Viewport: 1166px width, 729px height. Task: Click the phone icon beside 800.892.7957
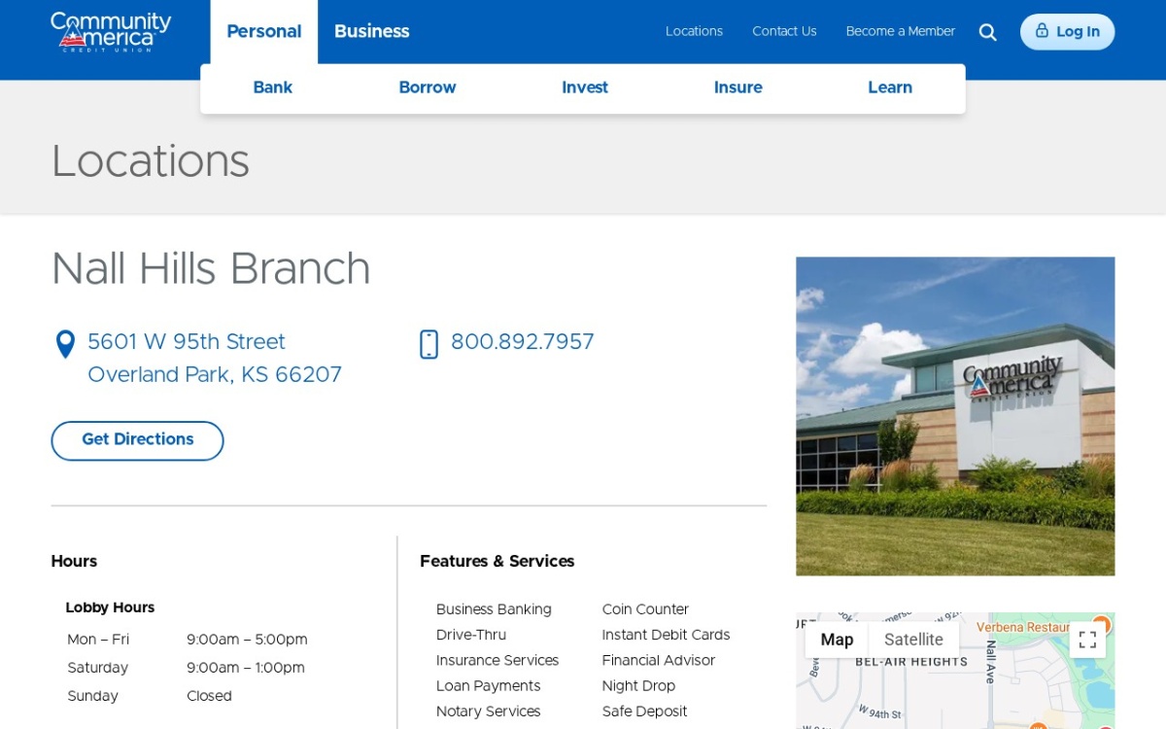429,344
